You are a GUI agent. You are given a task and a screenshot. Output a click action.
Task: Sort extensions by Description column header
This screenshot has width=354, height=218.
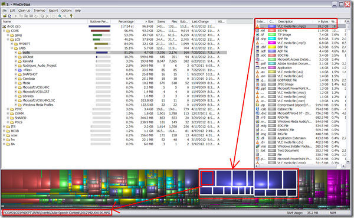[294, 21]
